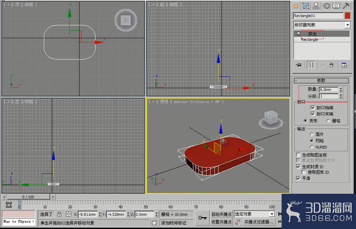Select 变形 radio button
This screenshot has width=356, height=229.
click(x=305, y=121)
